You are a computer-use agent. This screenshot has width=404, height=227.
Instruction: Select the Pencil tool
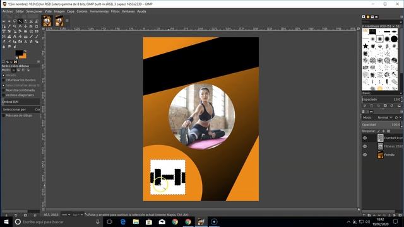tap(31, 37)
